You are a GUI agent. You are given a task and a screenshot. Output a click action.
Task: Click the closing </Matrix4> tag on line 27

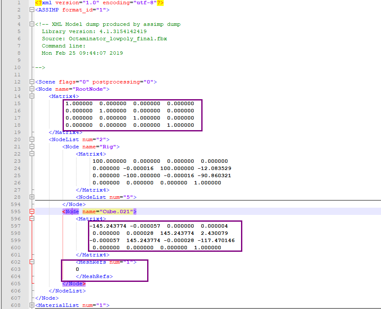click(93, 190)
